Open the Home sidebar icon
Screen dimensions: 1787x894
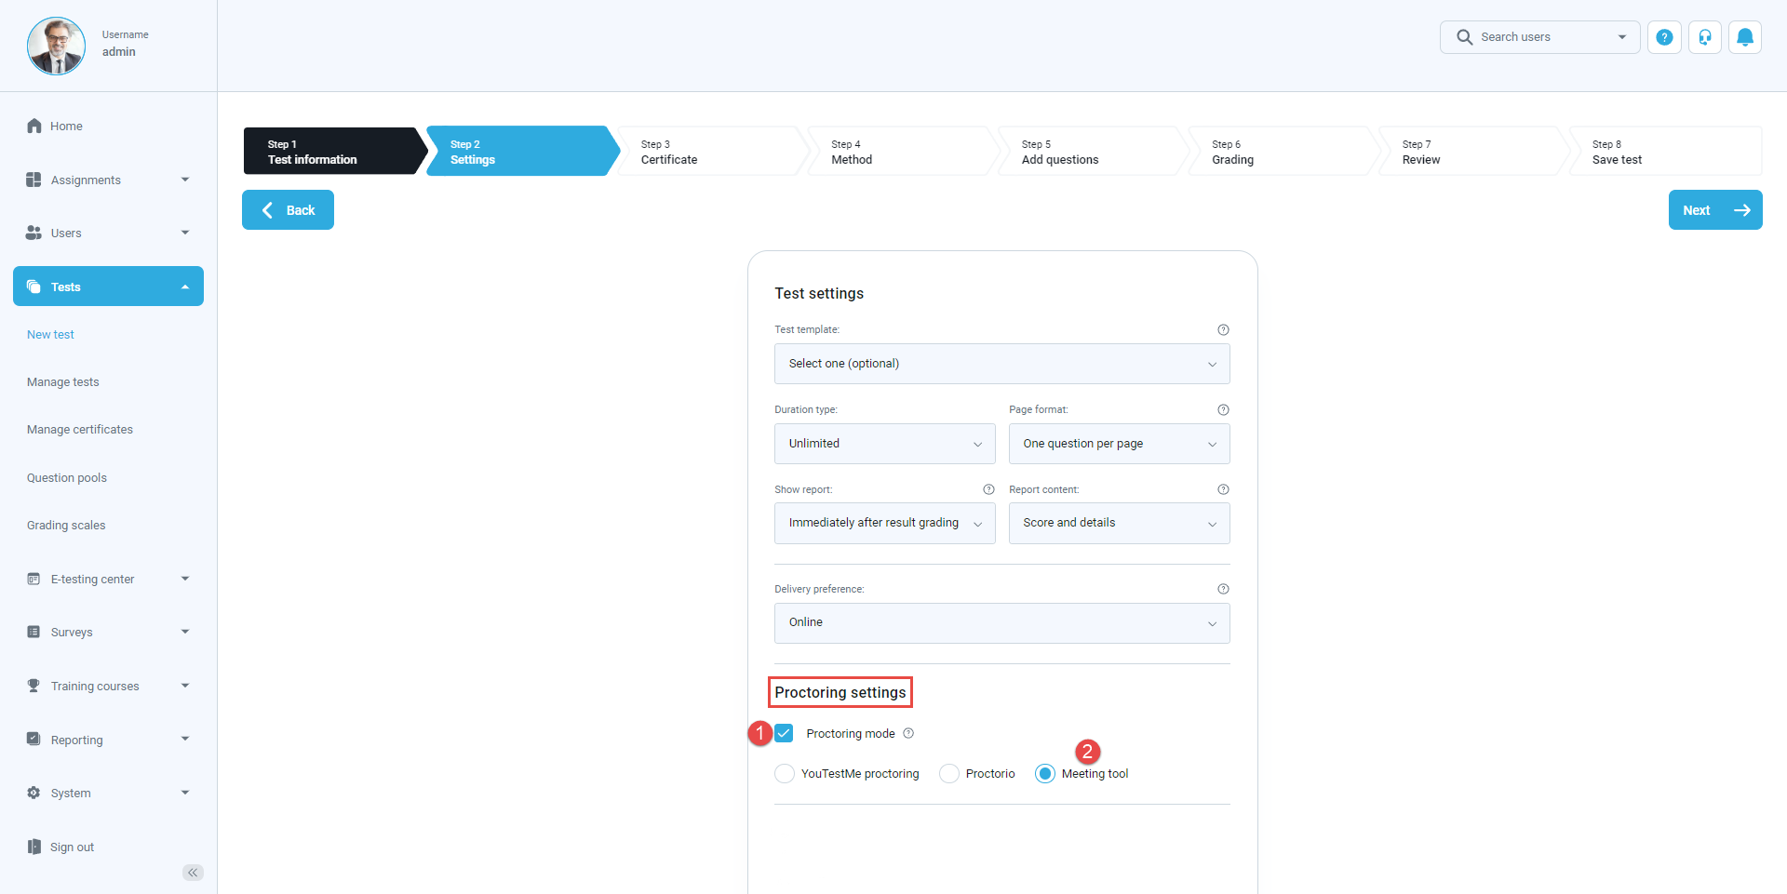click(34, 126)
